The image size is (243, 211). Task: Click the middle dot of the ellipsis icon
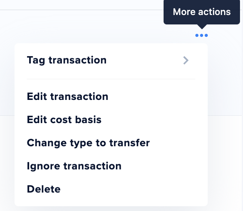click(201, 36)
